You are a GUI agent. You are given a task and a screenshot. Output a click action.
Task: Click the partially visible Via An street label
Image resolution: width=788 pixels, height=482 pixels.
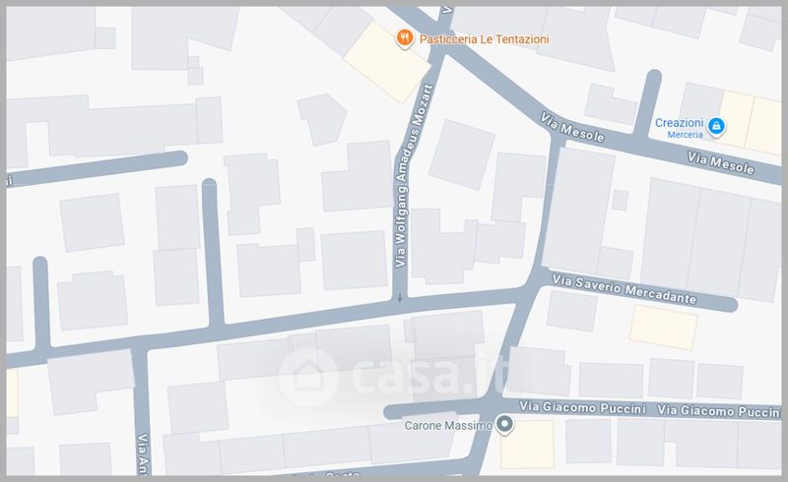click(x=144, y=453)
